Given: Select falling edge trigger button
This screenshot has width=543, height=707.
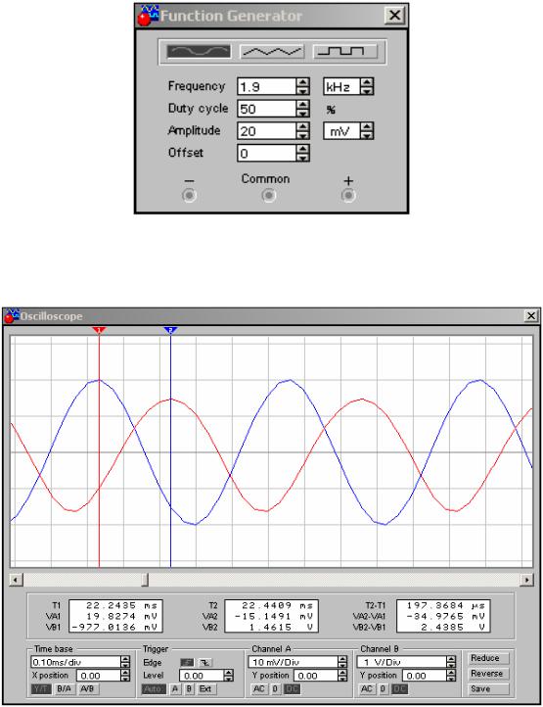Looking at the screenshot, I should pos(205,662).
